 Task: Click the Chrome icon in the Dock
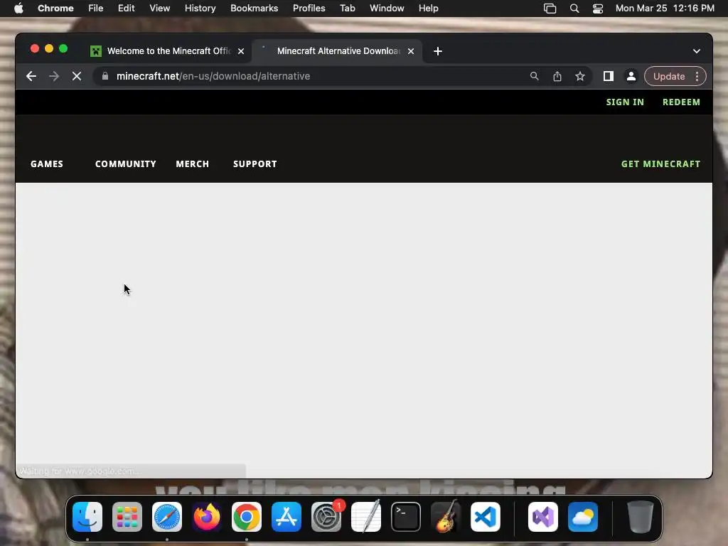247,517
